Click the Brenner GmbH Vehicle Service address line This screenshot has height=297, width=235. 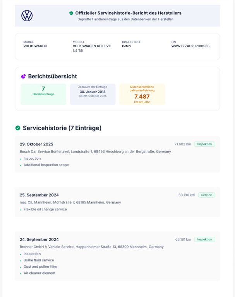(x=92, y=247)
